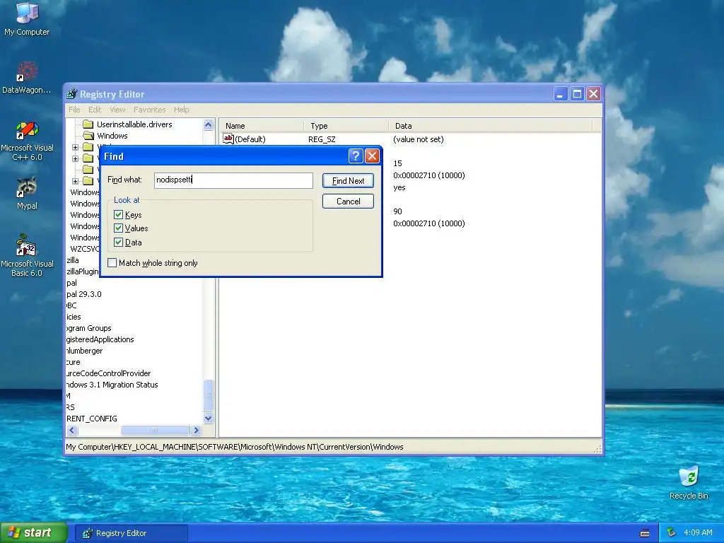Click the Registry Editor taskbar button

(131, 533)
